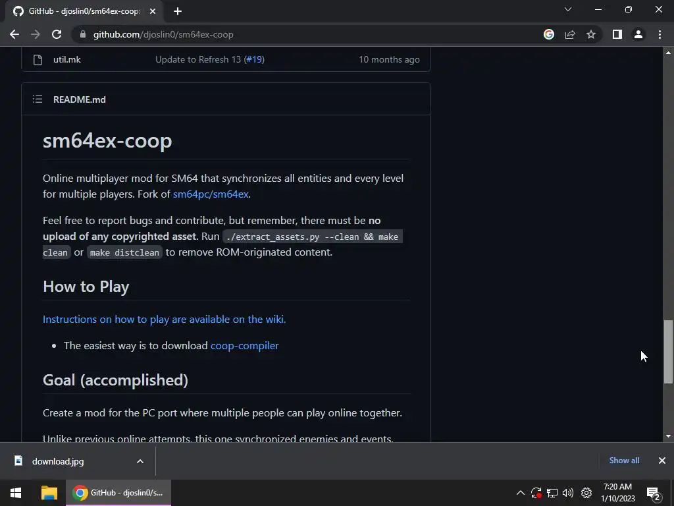Click the Chrome taskbar button
The image size is (674, 506).
(x=118, y=493)
